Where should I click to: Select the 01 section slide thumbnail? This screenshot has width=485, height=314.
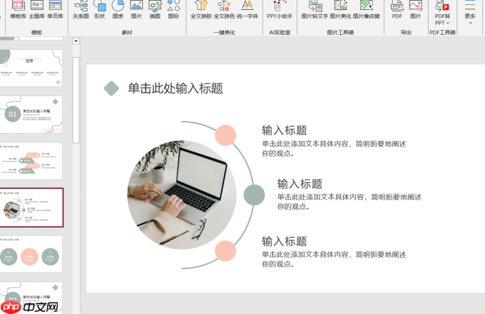coord(31,115)
